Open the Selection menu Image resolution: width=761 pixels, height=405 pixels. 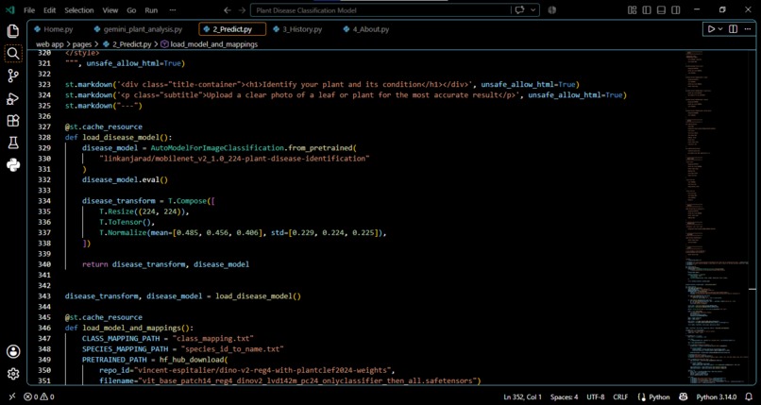coord(79,10)
